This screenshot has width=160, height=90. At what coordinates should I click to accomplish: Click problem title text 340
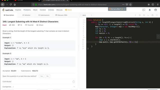click(x=30, y=22)
